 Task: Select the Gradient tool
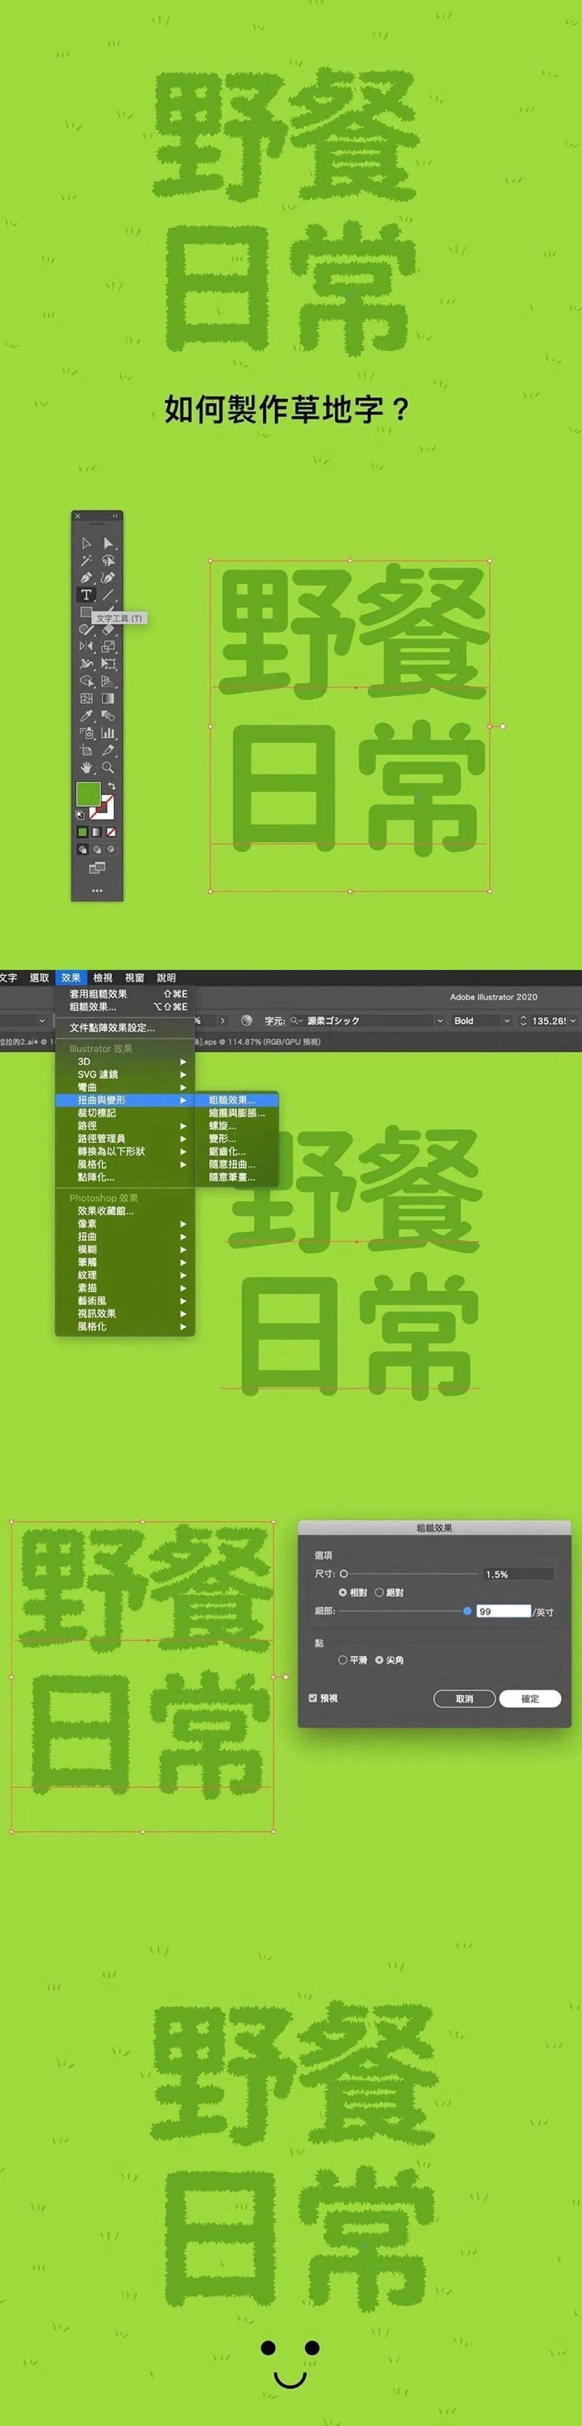coord(108,699)
